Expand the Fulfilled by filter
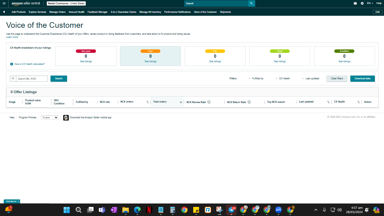384x216 pixels. (256, 78)
